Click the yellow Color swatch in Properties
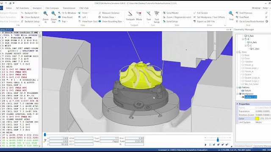Viewport: 271px width, 152px height. [x=257, y=119]
